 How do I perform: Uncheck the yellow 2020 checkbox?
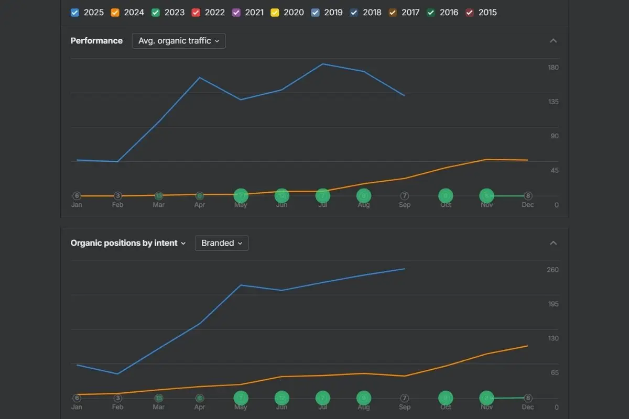point(275,13)
